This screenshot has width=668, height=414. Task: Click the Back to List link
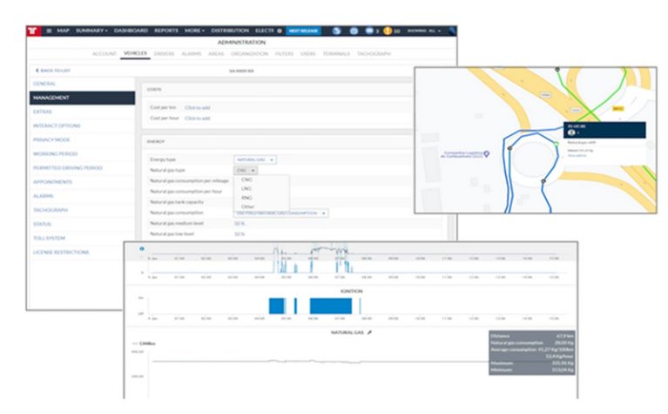pyautogui.click(x=51, y=70)
